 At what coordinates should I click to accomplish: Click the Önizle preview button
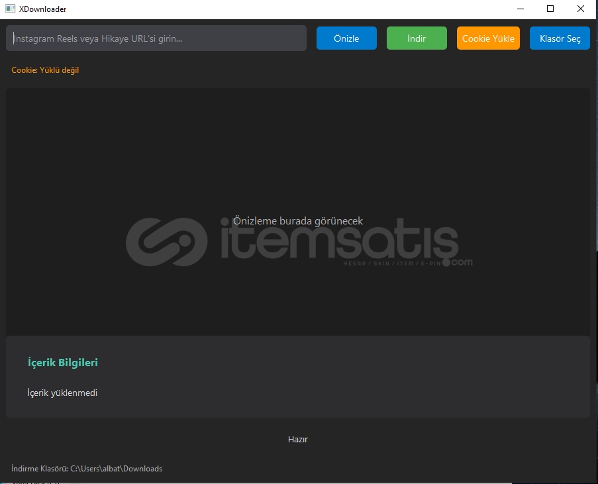[x=346, y=38]
